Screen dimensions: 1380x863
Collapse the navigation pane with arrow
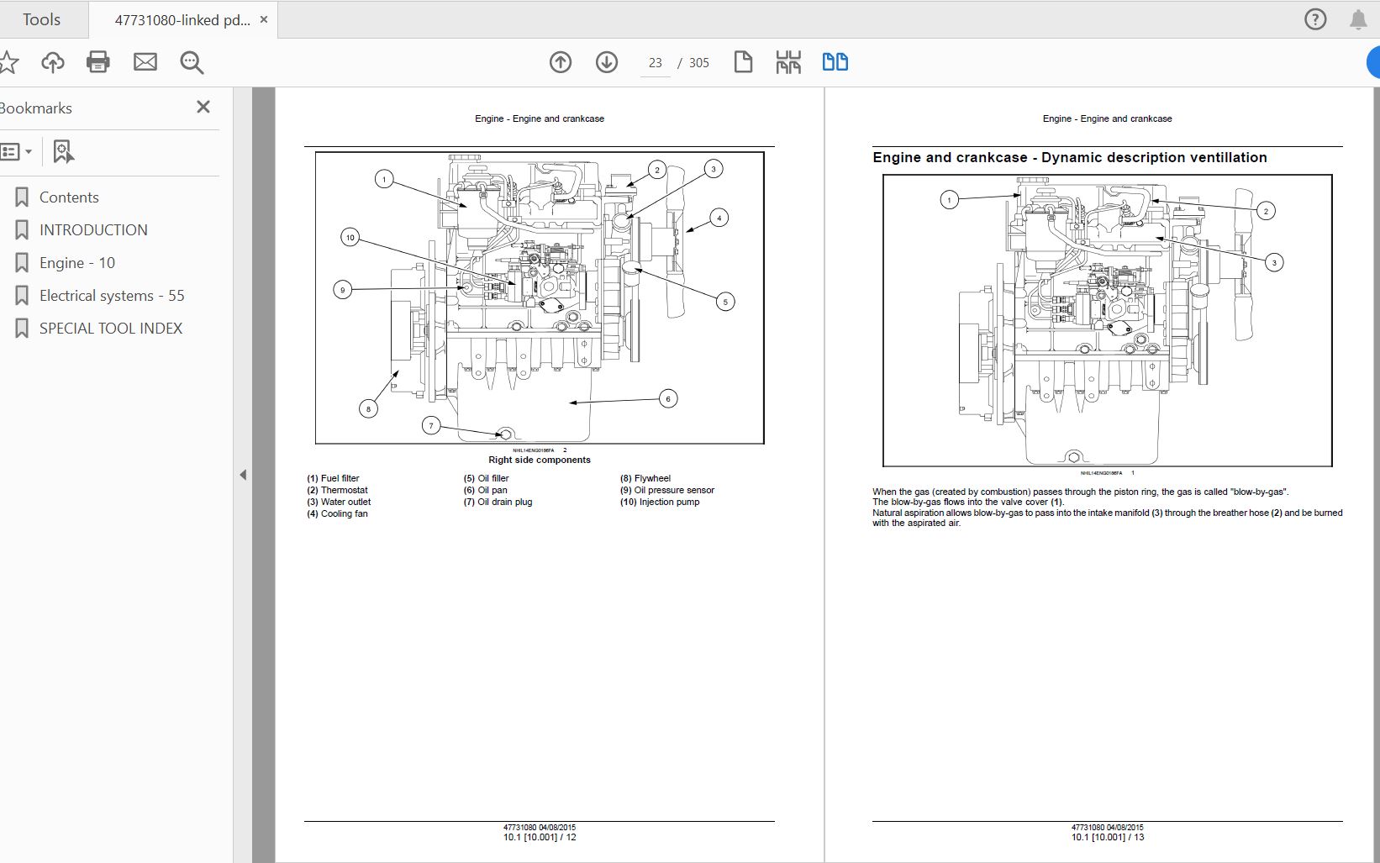[243, 475]
